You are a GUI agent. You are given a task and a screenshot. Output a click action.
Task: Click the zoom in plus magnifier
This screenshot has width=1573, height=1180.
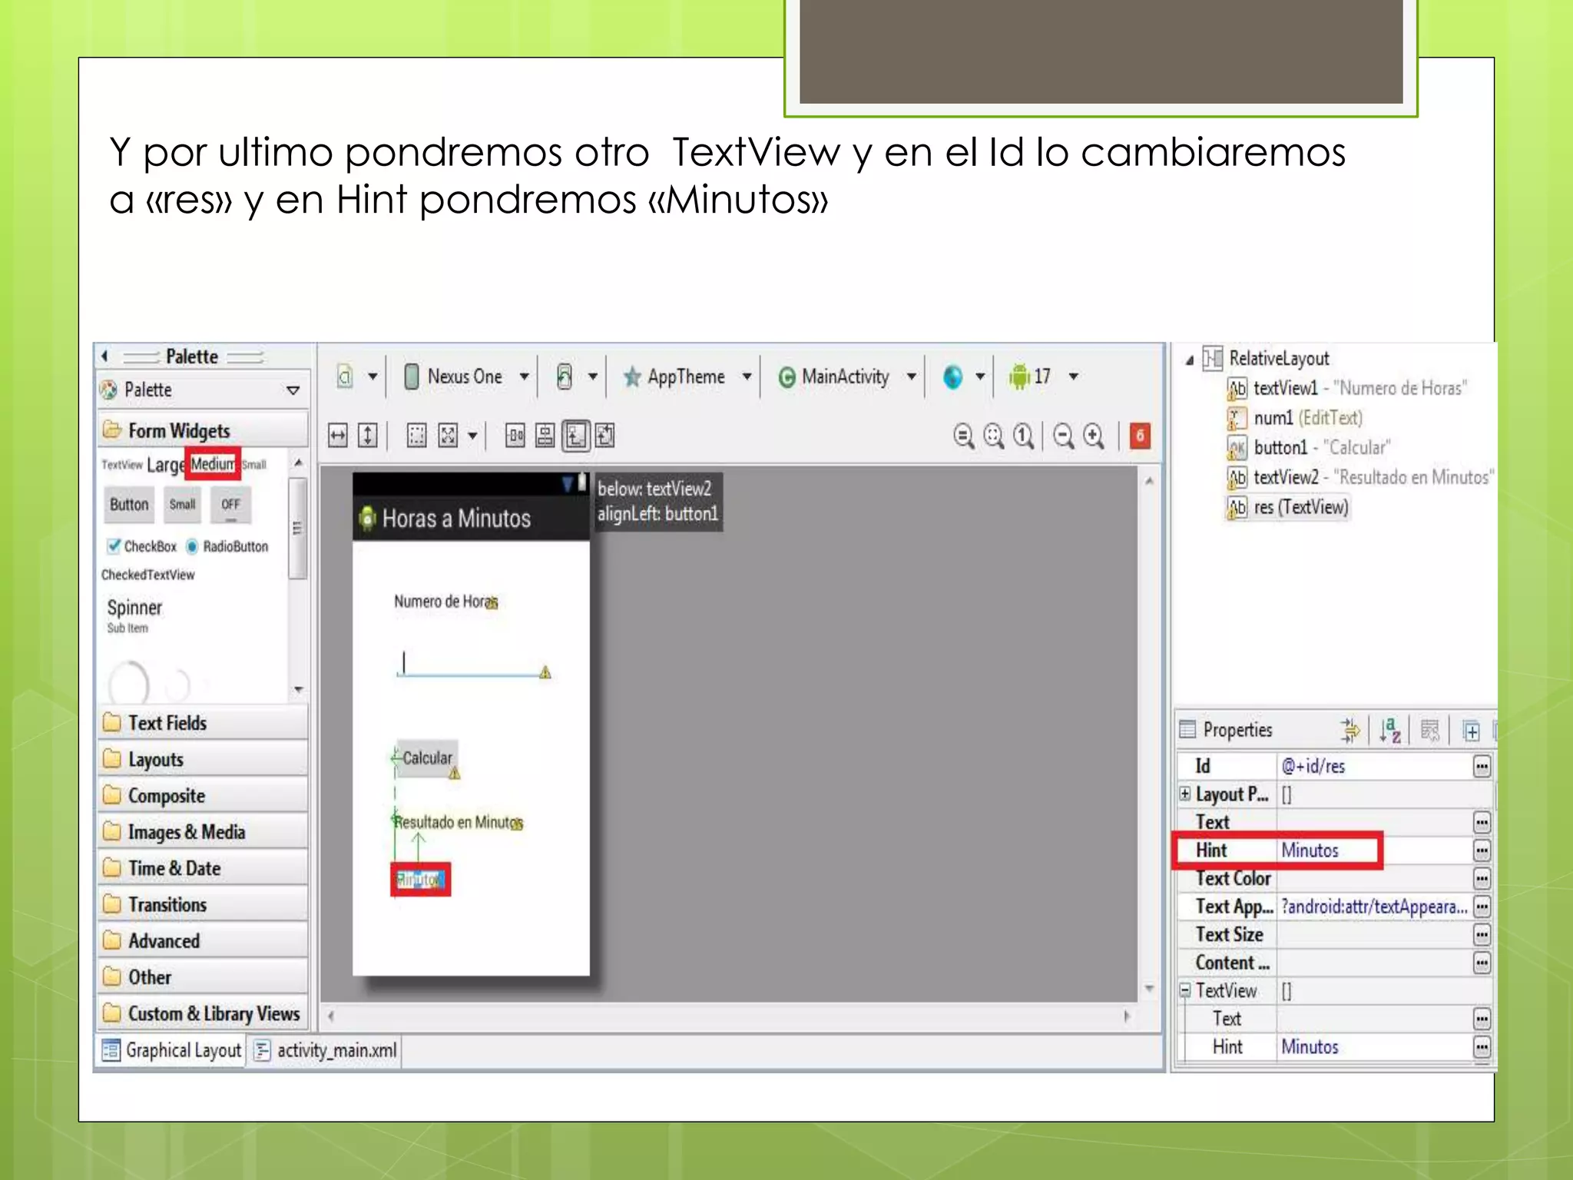tap(1094, 436)
